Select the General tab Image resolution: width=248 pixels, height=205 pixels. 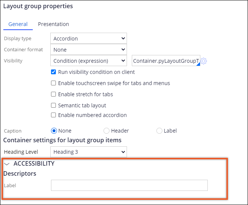click(x=18, y=24)
